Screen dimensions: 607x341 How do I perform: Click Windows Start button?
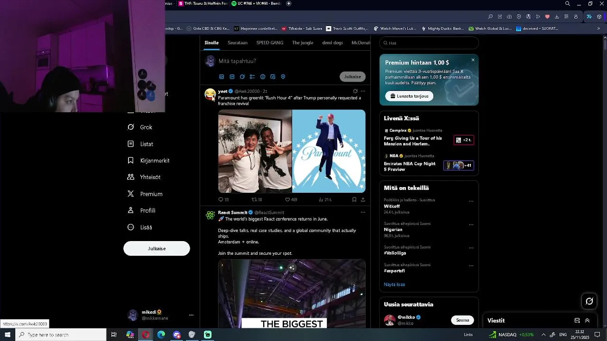[8, 335]
